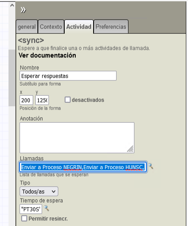Click the Tiempo de espera field with PT30S
The image size is (188, 226).
click(31, 209)
